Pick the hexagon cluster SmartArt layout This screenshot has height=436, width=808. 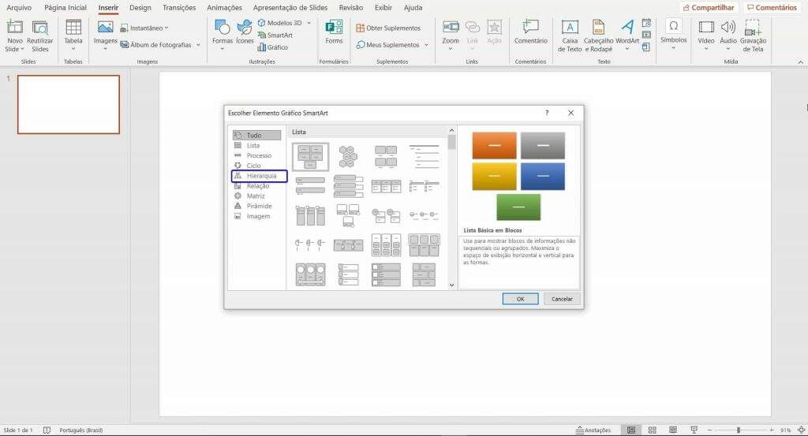pyautogui.click(x=348, y=156)
